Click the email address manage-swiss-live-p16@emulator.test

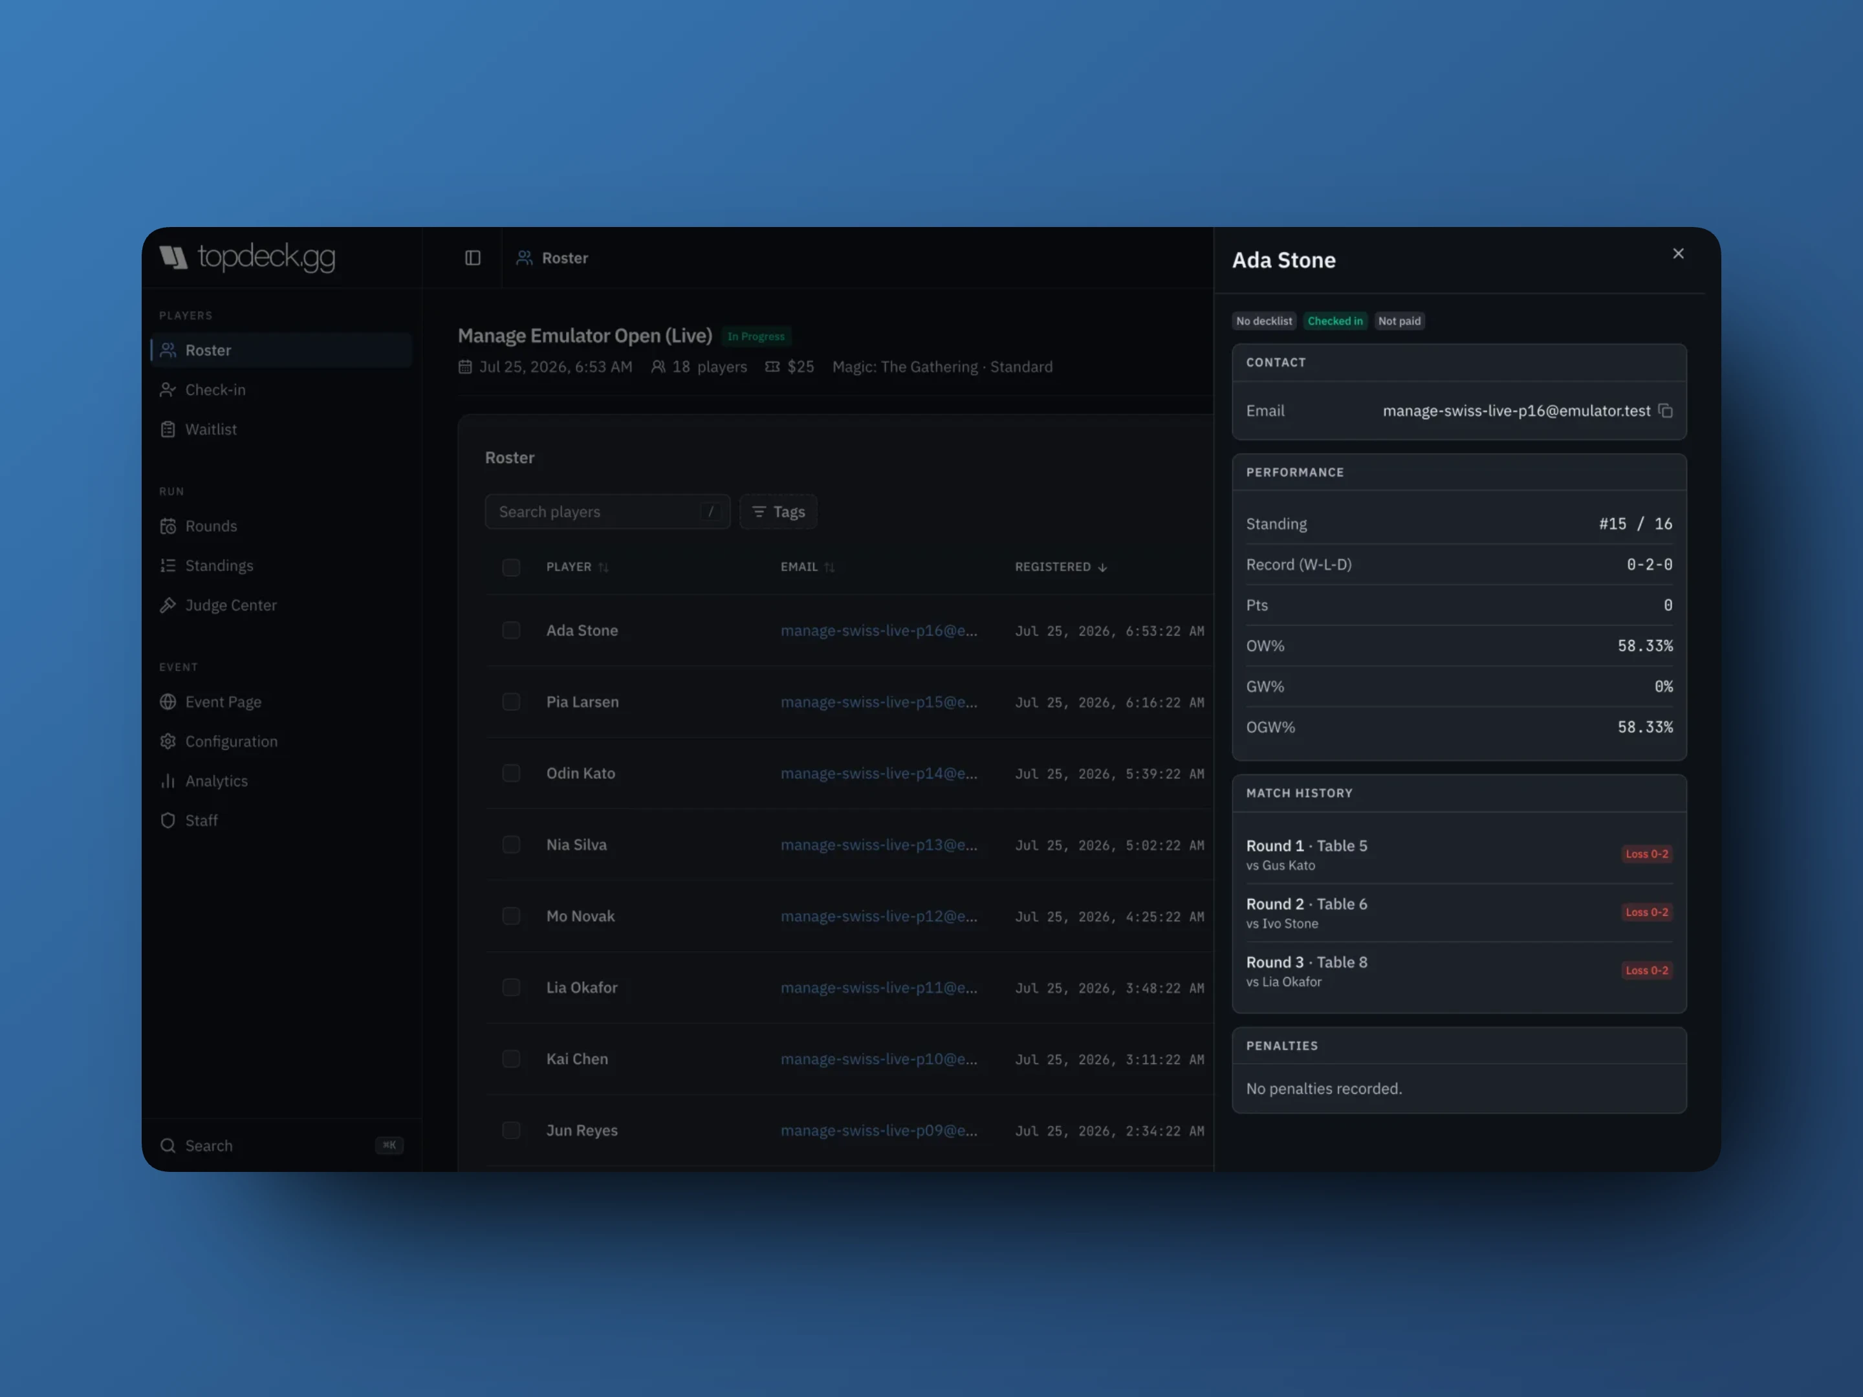point(1516,411)
